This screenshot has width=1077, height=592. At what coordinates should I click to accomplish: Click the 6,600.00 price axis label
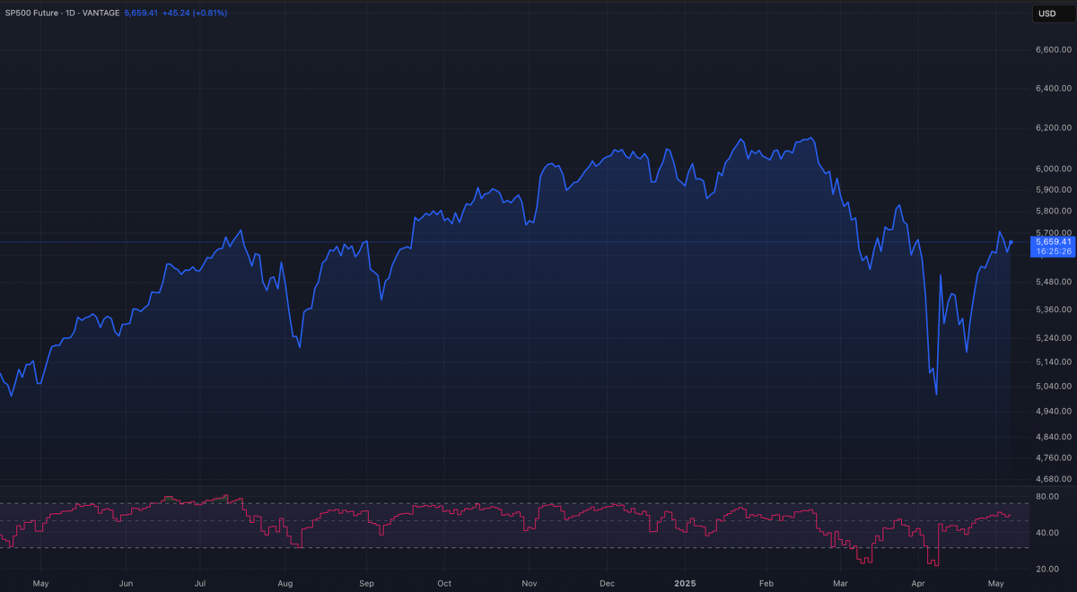pyautogui.click(x=1054, y=50)
